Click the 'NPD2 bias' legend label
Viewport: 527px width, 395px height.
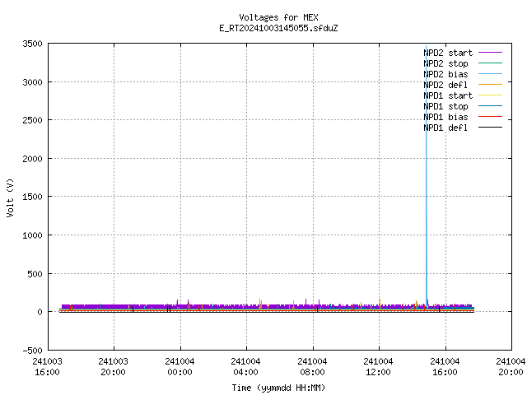pyautogui.click(x=445, y=74)
